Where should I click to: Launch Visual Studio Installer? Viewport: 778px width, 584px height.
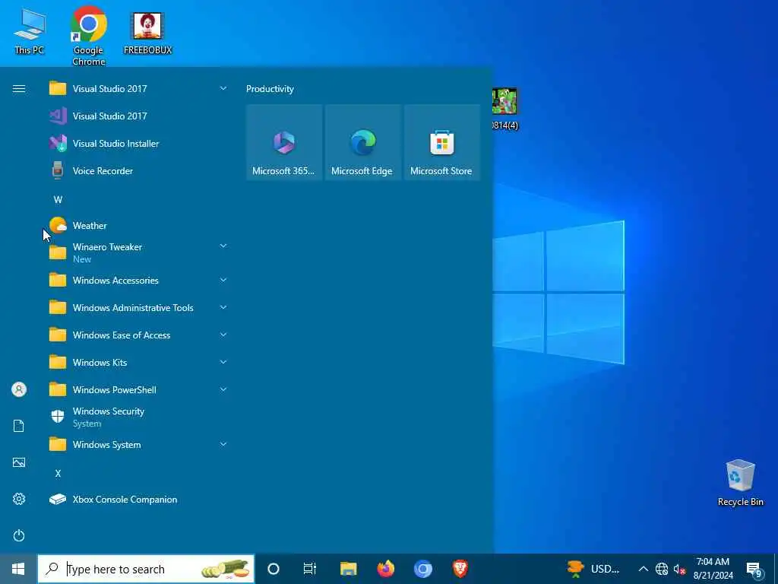click(138, 144)
